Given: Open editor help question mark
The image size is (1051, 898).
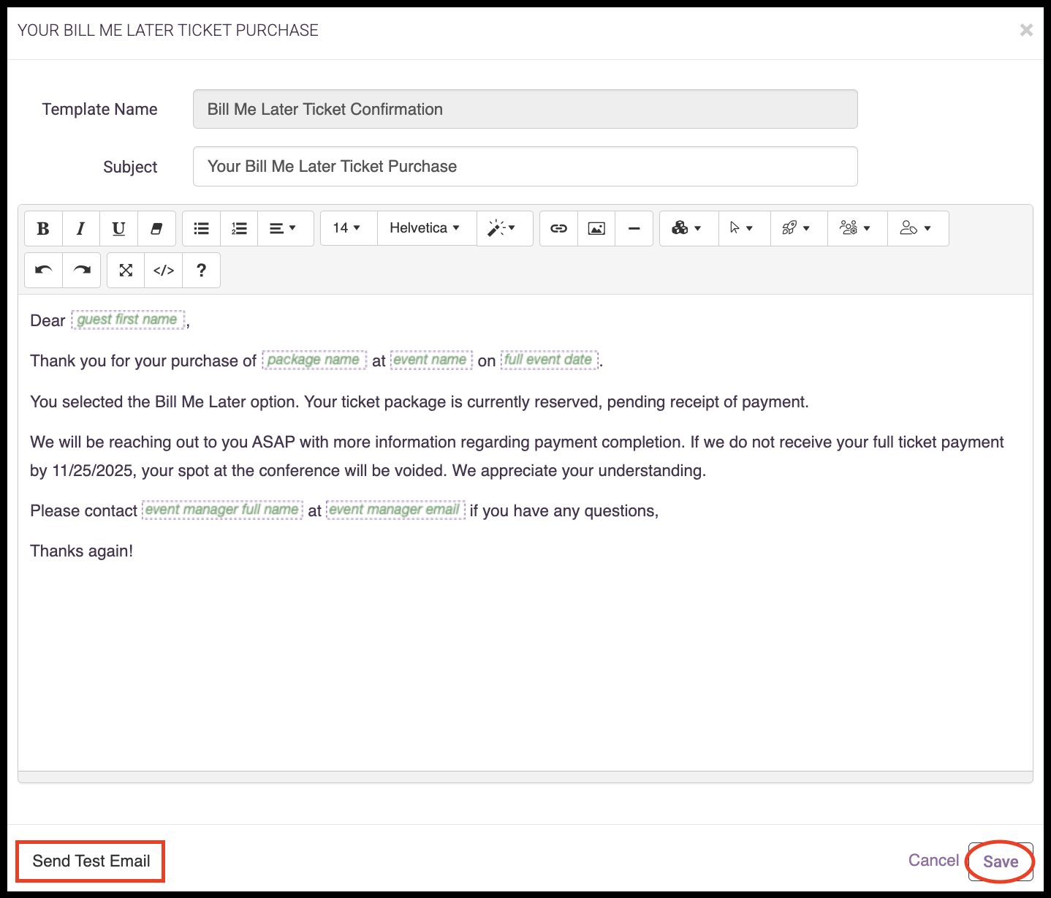Looking at the screenshot, I should (201, 271).
